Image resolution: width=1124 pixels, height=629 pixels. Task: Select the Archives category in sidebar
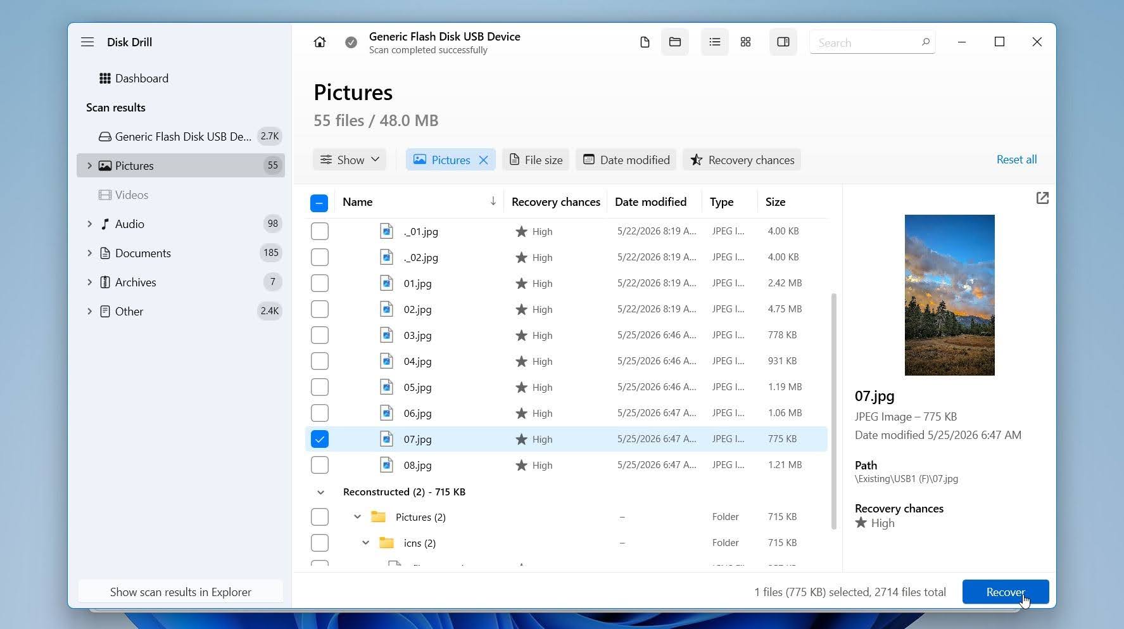(x=180, y=282)
